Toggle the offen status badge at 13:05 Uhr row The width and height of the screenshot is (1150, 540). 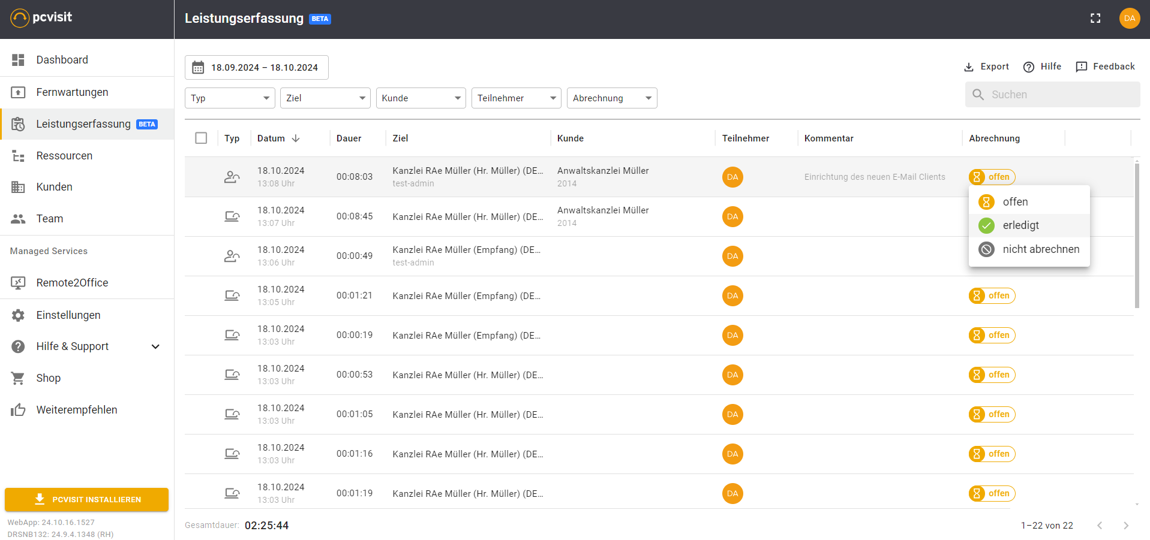pyautogui.click(x=992, y=295)
